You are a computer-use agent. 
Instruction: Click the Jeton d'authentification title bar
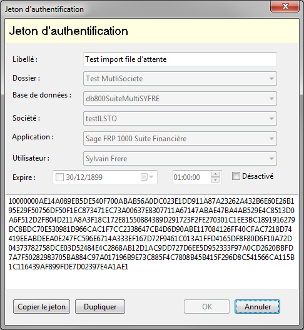pyautogui.click(x=135, y=9)
